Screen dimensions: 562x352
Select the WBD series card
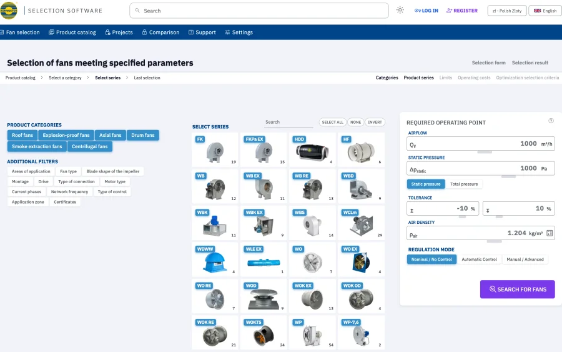tap(361, 186)
